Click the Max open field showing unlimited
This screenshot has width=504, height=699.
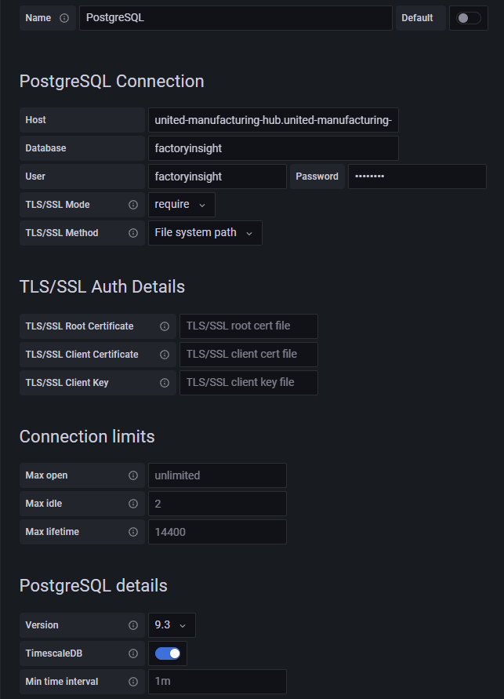pos(217,475)
